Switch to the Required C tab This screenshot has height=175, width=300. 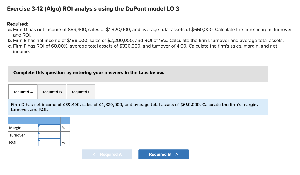(81, 91)
